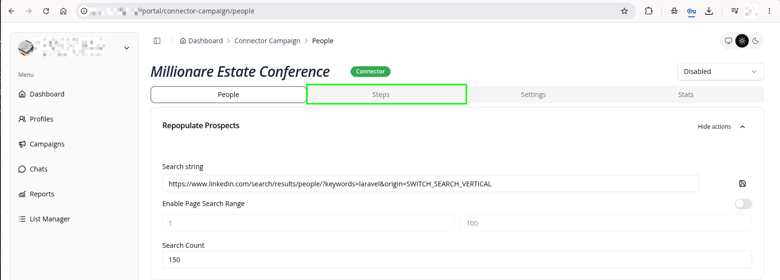Focus the Search string input field
Viewport: 780px width, 280px height.
430,183
